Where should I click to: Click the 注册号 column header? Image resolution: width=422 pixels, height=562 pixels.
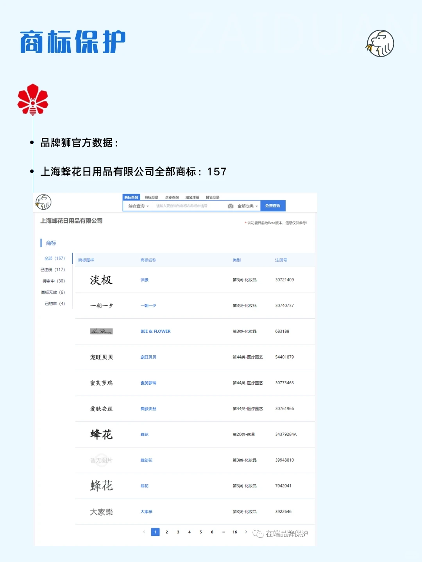tap(281, 260)
